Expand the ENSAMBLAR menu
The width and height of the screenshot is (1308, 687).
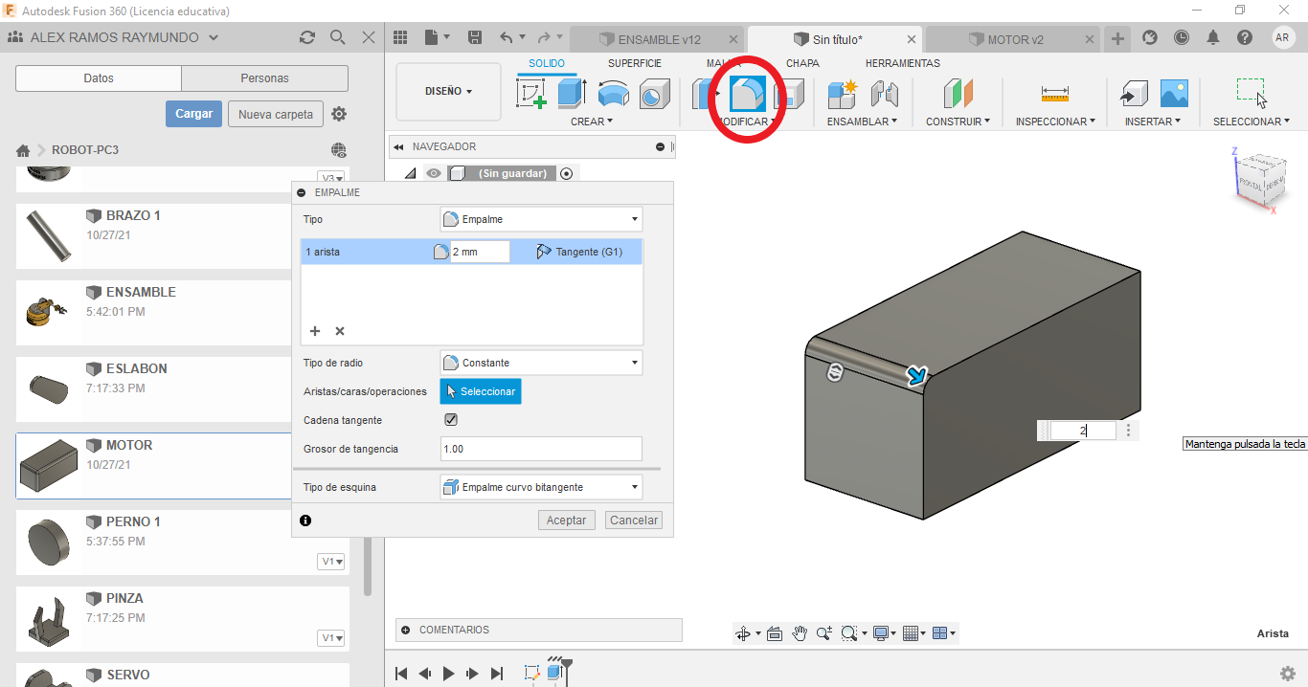coord(862,122)
